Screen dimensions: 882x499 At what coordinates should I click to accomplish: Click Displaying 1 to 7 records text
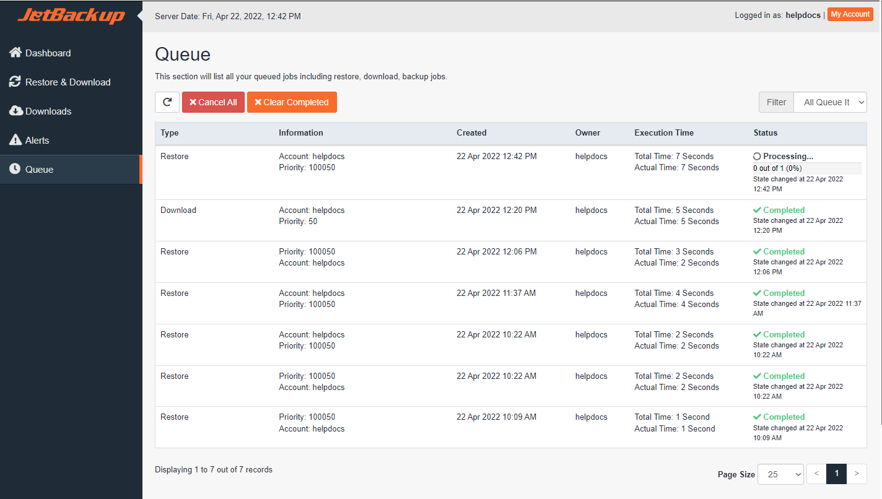(x=214, y=470)
